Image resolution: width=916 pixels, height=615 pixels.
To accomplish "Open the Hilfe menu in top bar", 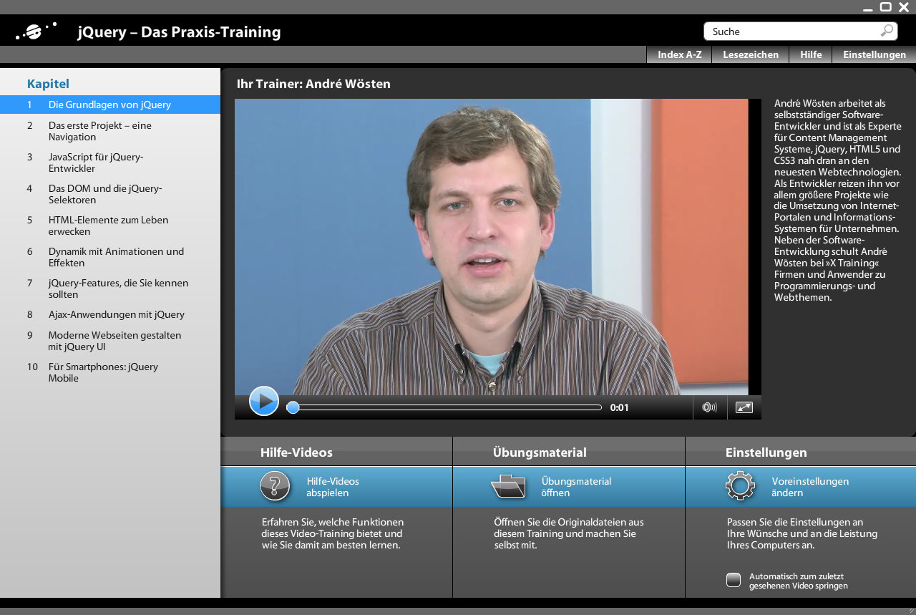I will pyautogui.click(x=811, y=54).
